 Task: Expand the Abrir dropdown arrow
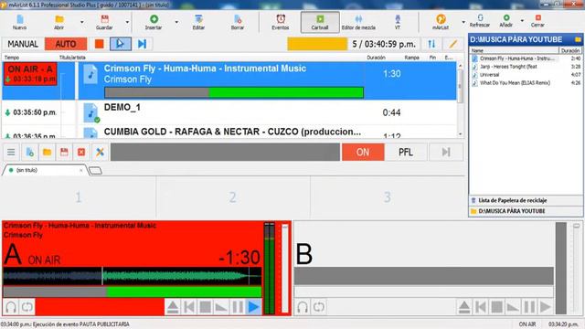coord(81,22)
